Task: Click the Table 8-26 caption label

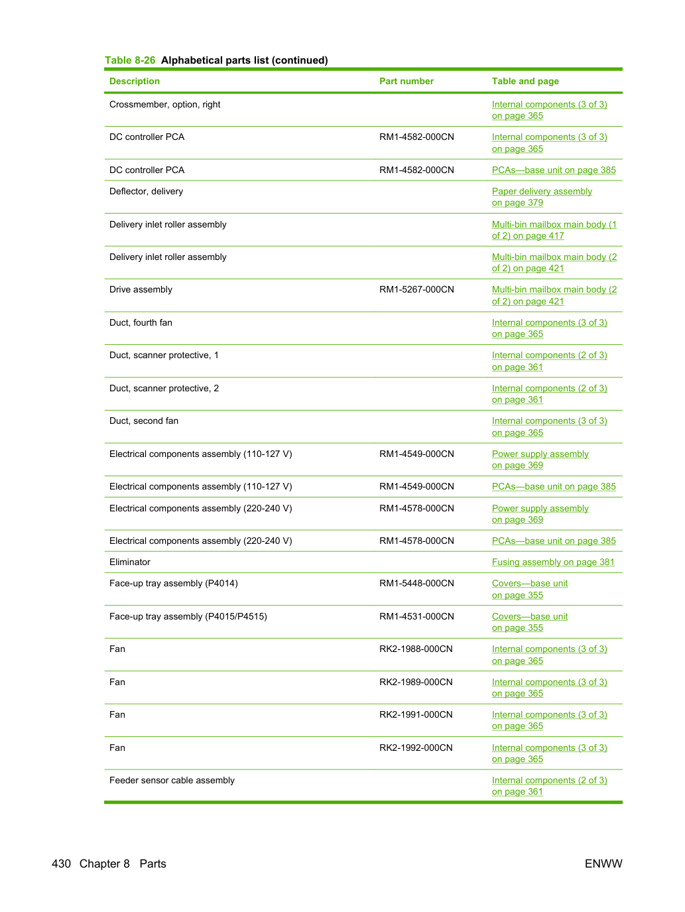Action: coord(130,60)
